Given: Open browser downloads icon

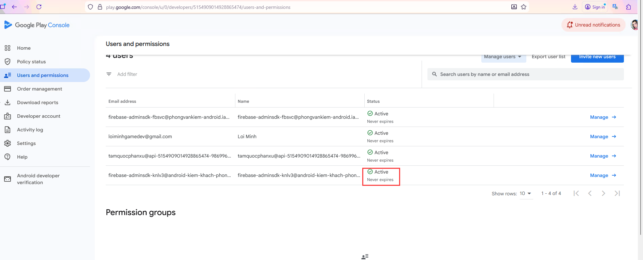Looking at the screenshot, I should (x=575, y=7).
